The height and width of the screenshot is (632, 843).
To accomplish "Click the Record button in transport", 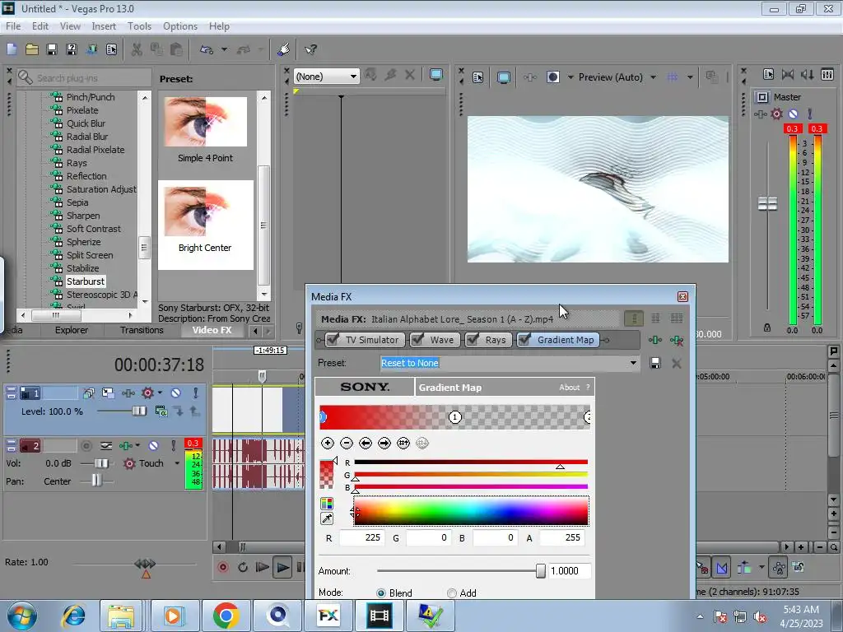I will coord(222,567).
